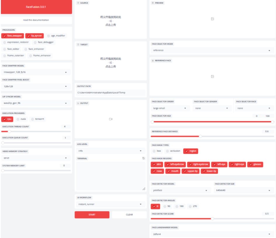
Task: Open the Face Selector Gender dropdown
Action: pyautogui.click(x=212, y=108)
